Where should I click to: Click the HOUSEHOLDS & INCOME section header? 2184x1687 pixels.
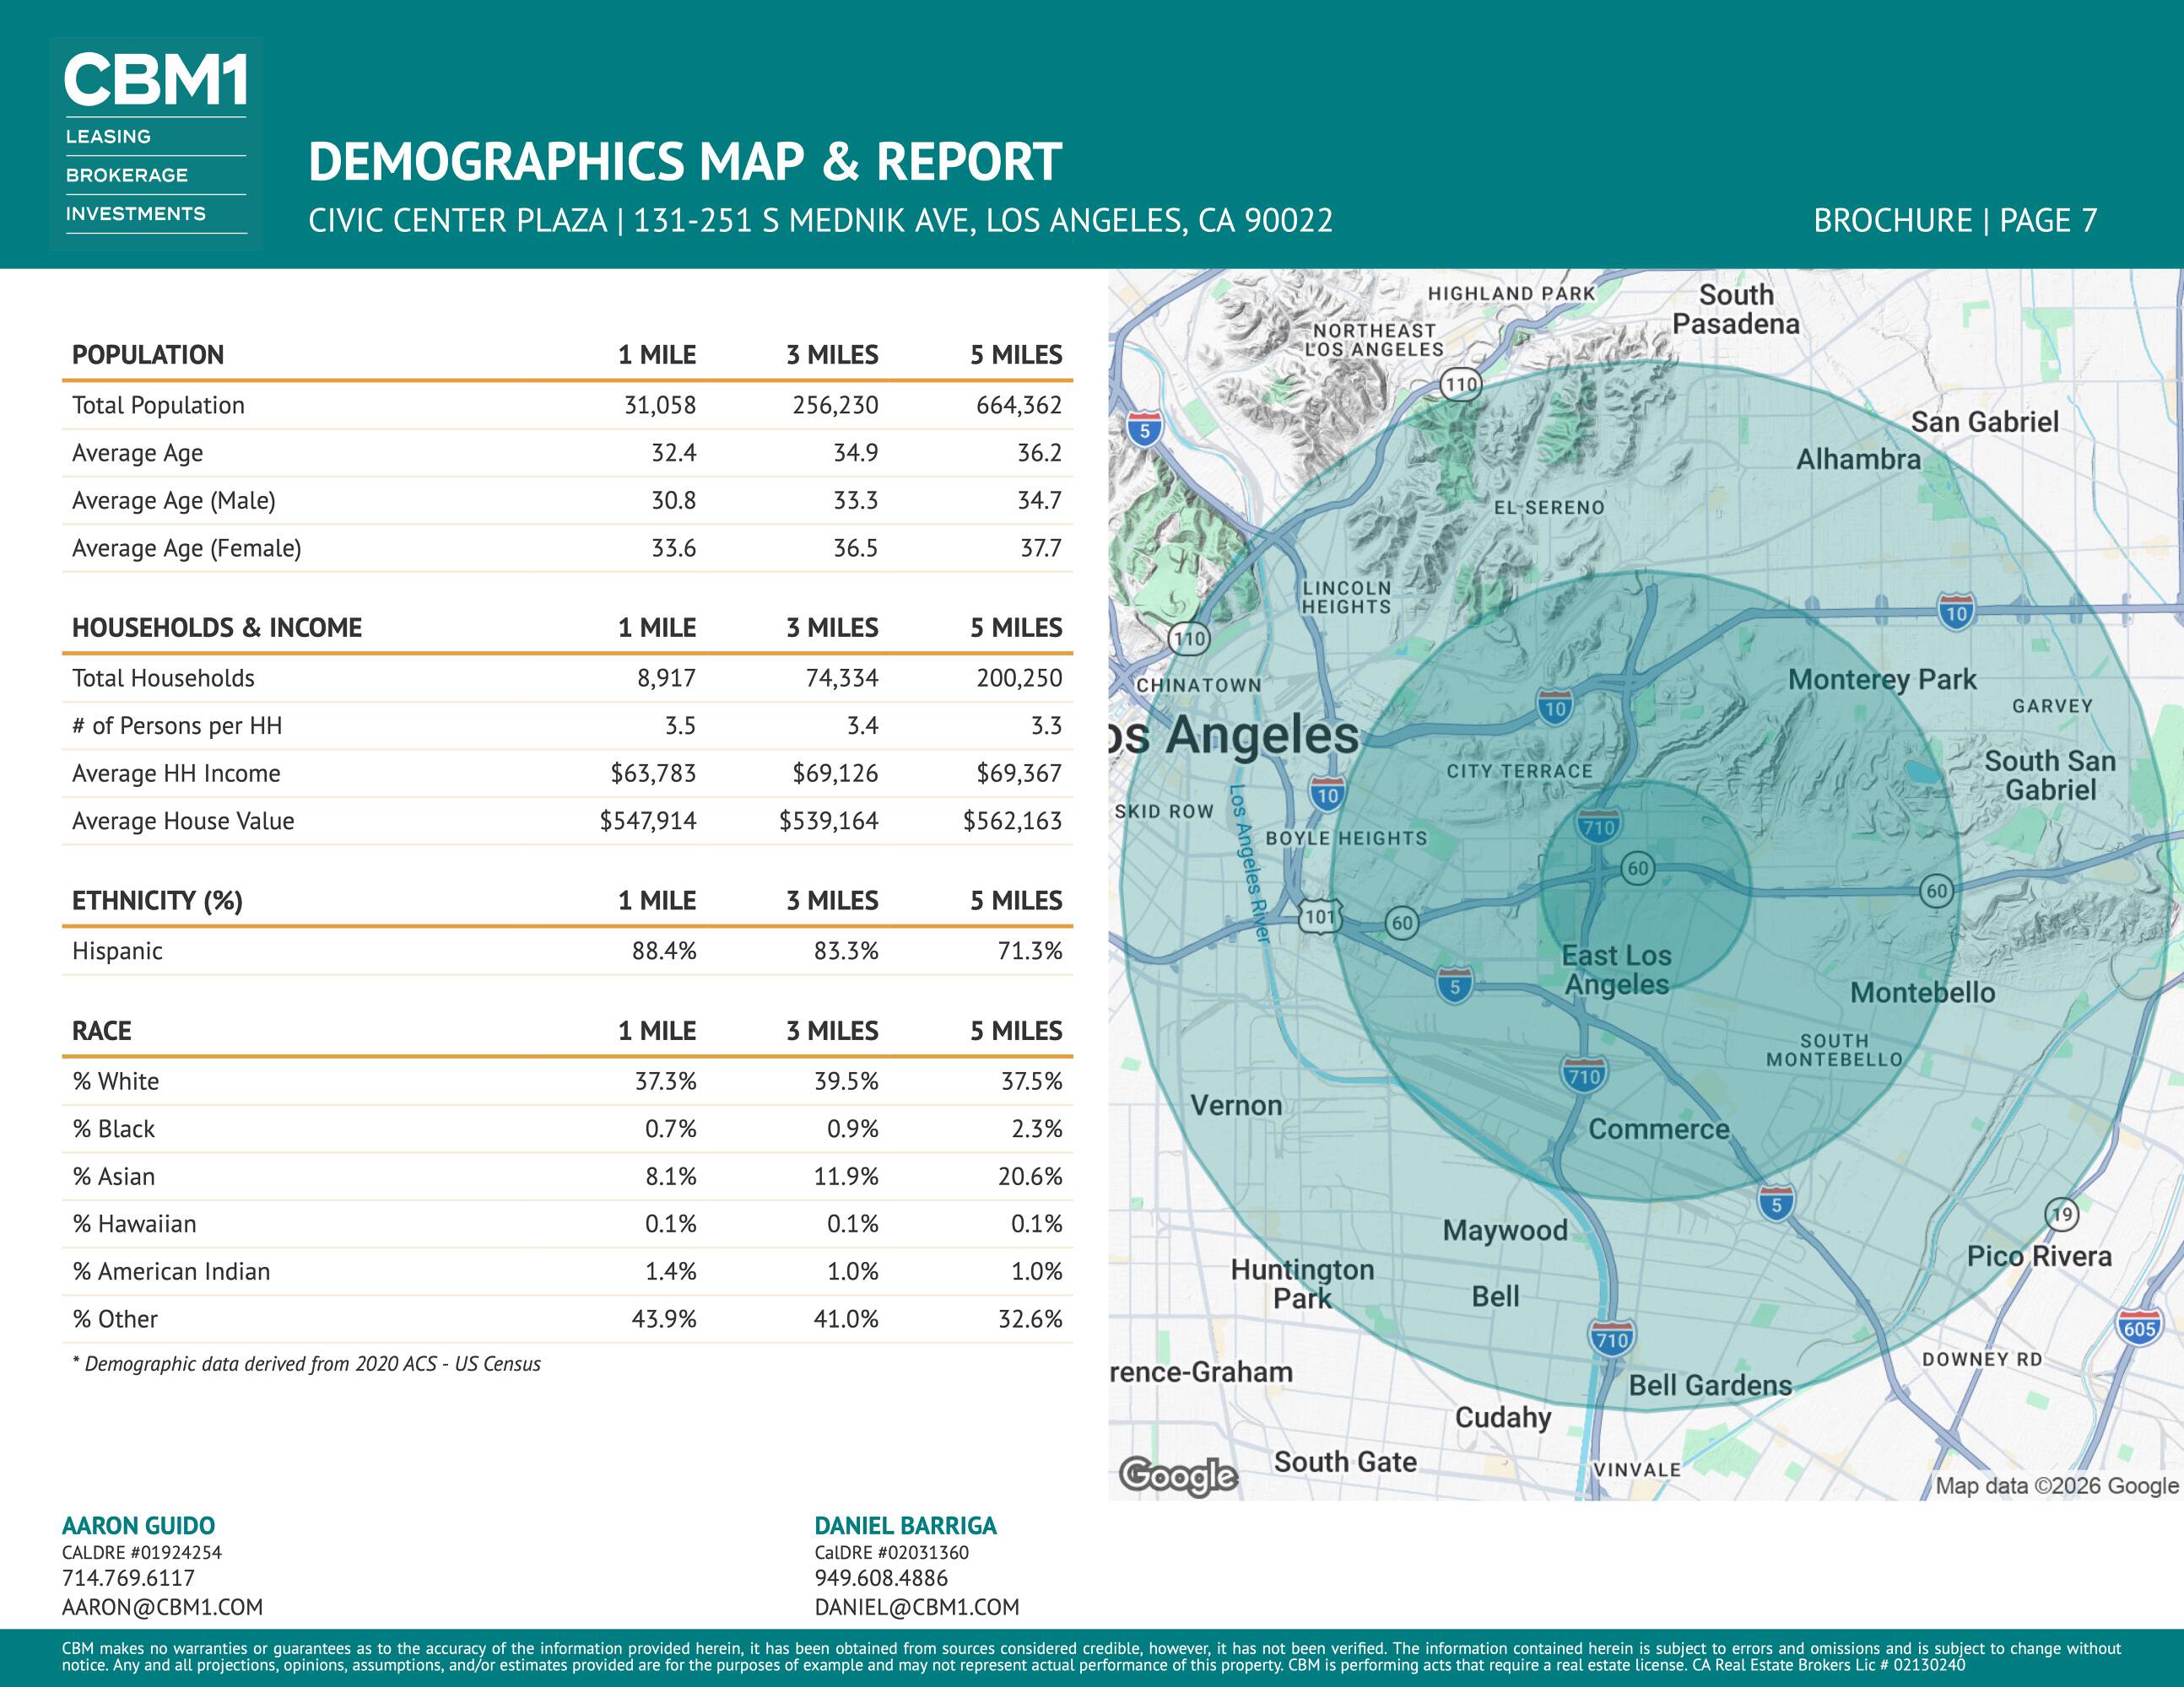[x=217, y=628]
